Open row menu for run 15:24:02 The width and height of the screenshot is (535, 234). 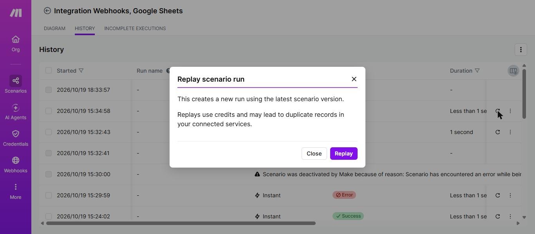510,216
